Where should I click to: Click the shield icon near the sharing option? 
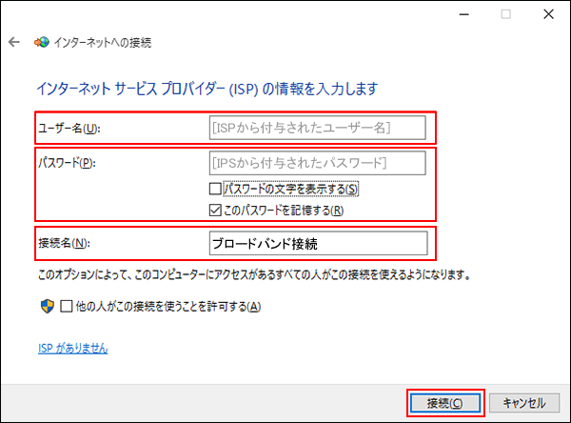44,306
